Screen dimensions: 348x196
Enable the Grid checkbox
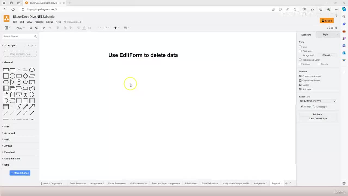[300, 47]
